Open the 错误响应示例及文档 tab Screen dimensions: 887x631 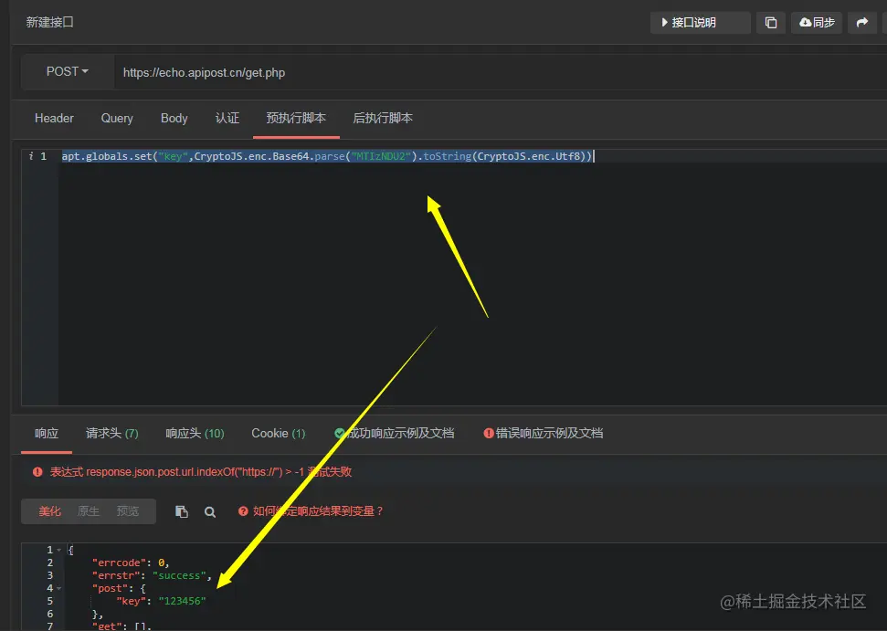pos(544,433)
